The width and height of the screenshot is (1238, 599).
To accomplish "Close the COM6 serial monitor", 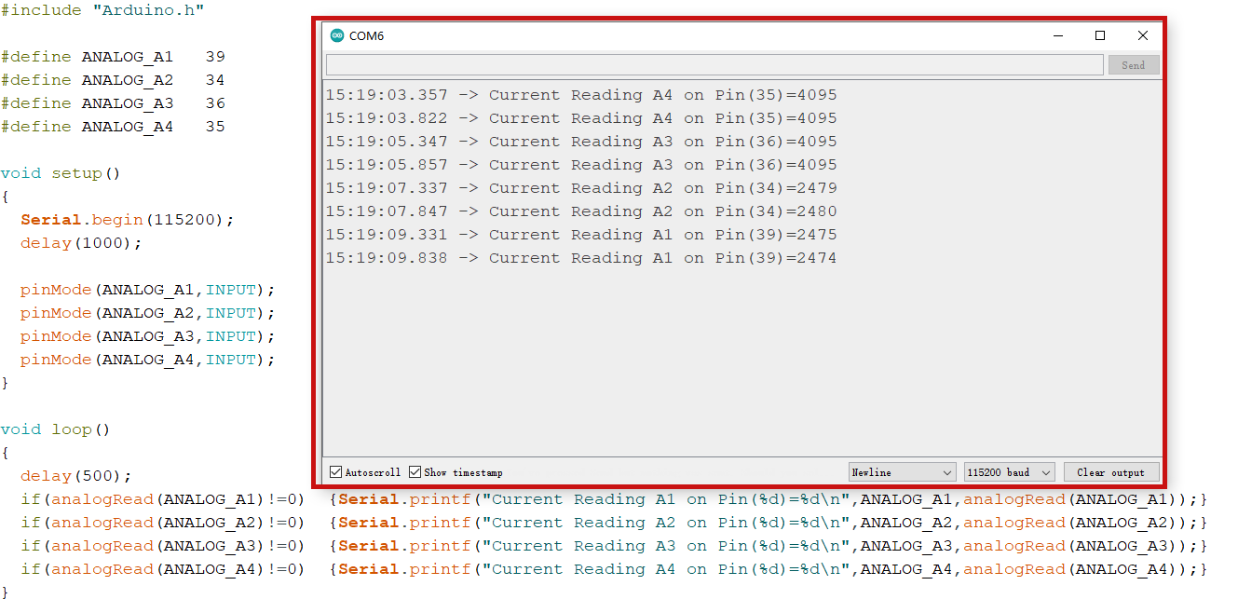I will 1143,36.
